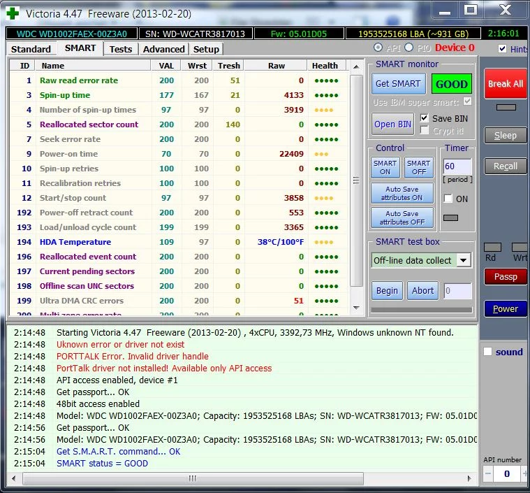Image resolution: width=530 pixels, height=493 pixels.
Task: Enable the Timer ON checkbox
Action: [448, 199]
